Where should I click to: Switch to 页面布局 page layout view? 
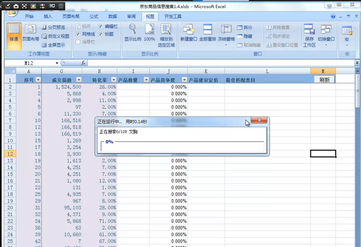coord(30,33)
